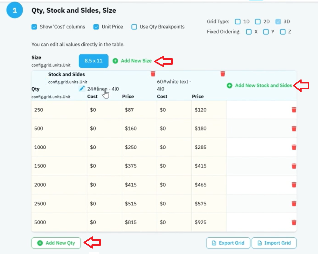Viewport: 318px width, 254px height.
Task: Edit the $515 price cell
Action: pyautogui.click(x=139, y=204)
